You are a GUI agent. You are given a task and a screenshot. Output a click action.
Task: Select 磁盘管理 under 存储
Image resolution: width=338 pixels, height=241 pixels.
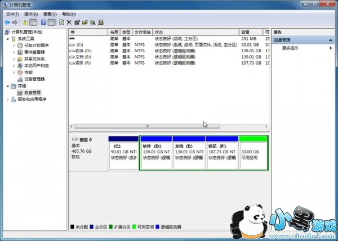tap(32, 92)
